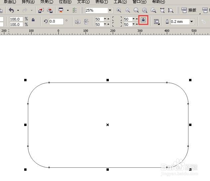Open the 效果(C) menu
The width and height of the screenshot is (210, 181).
click(46, 2)
